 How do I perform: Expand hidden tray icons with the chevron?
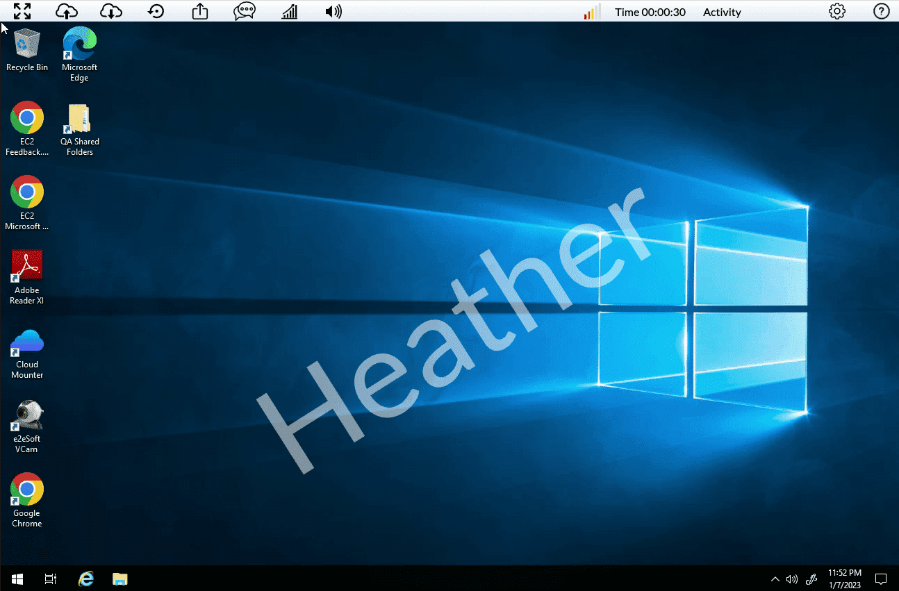point(775,578)
